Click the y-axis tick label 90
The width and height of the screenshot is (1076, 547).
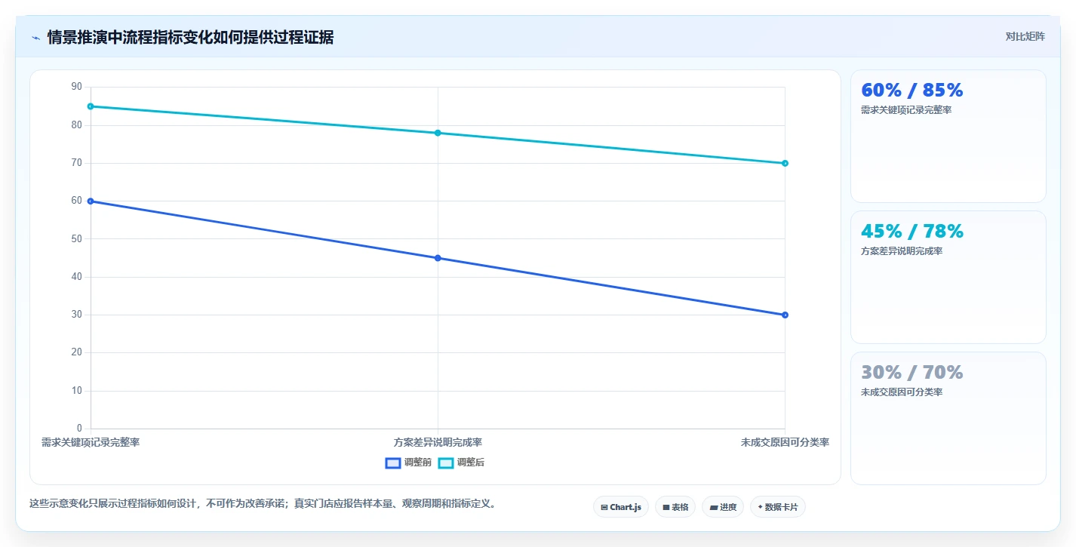pyautogui.click(x=76, y=87)
